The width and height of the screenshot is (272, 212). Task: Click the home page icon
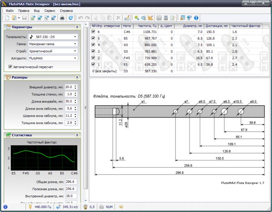[x=182, y=18]
